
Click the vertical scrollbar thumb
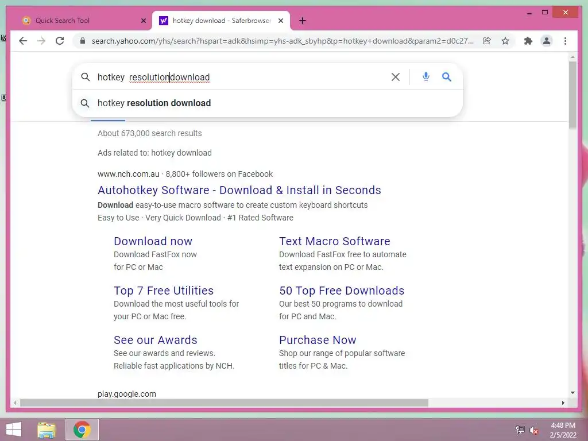572,95
